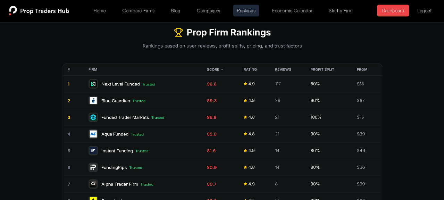Open the Economic Calendar
The height and width of the screenshot is (200, 444).
tap(292, 11)
